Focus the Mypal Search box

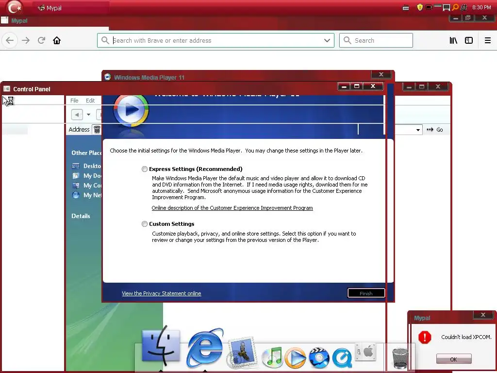[376, 41]
